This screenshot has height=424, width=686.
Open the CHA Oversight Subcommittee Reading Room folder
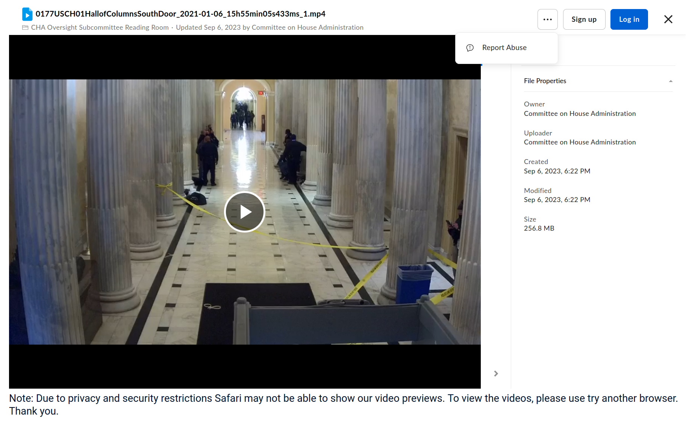[x=100, y=27]
